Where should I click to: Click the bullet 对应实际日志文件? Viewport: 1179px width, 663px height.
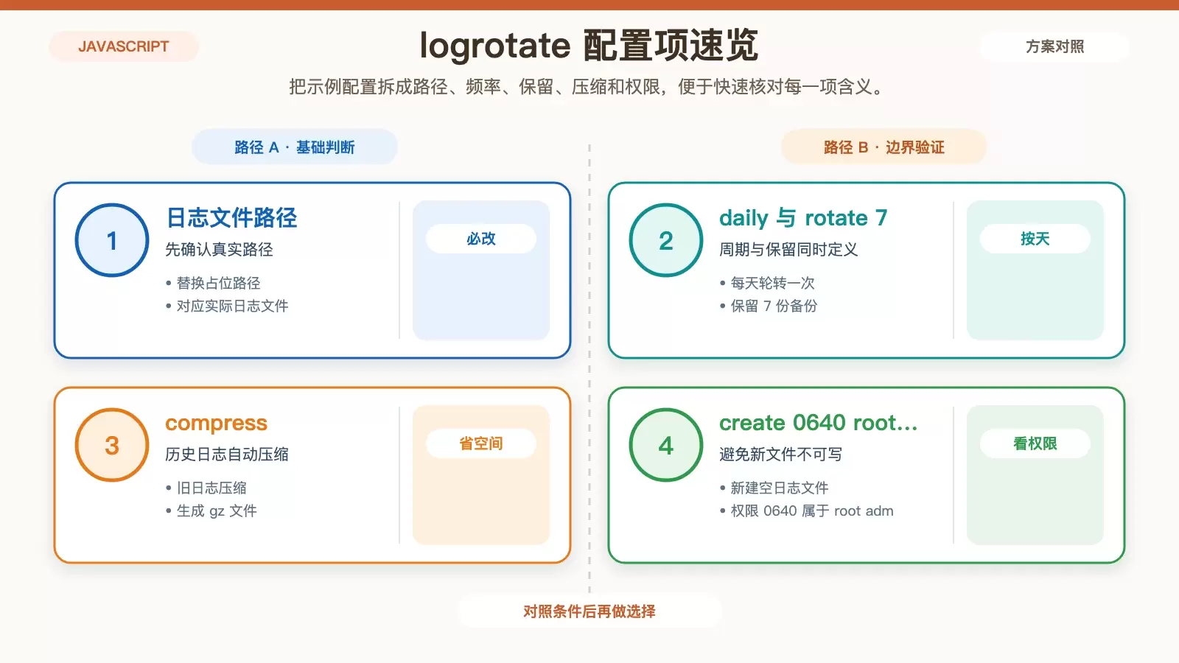[227, 306]
